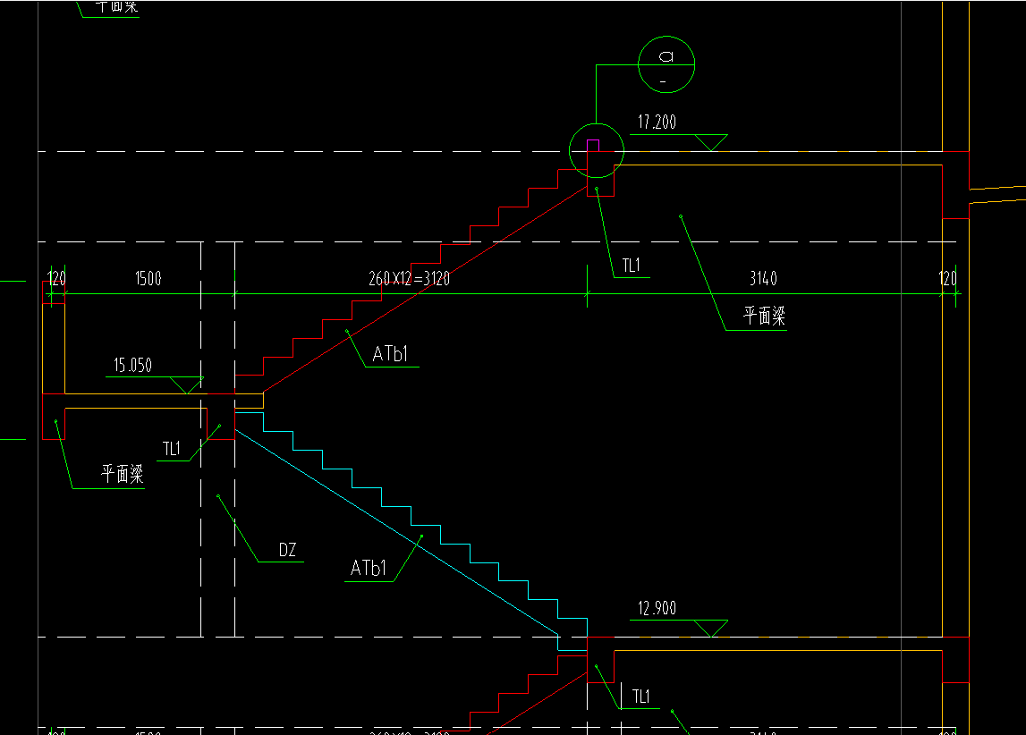Select the 15.050 elevation text
Image resolution: width=1026 pixels, height=735 pixels.
click(x=132, y=365)
